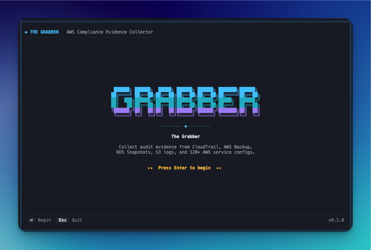The height and width of the screenshot is (250, 371).
Task: Click the GRABBER pixel-art logo
Action: (185, 101)
